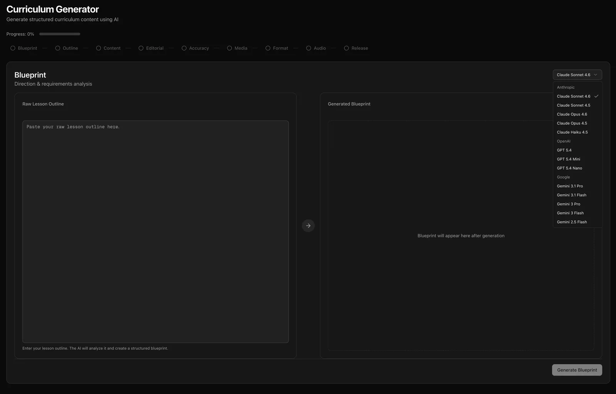Click the Outline step circle
Image resolution: width=616 pixels, height=394 pixels.
tap(58, 48)
